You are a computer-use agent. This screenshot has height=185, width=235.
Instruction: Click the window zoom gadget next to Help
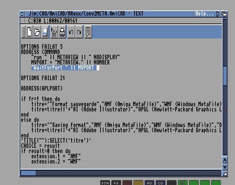218,14
